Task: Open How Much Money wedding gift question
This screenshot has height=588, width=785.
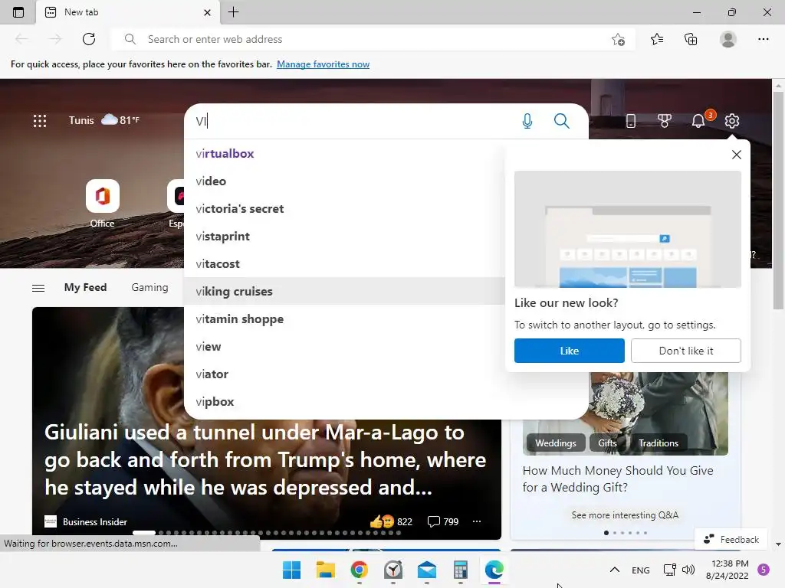Action: pyautogui.click(x=618, y=479)
